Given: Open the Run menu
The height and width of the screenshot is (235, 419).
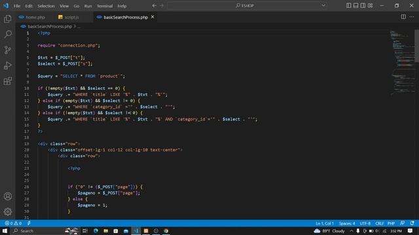Looking at the screenshot, I should tap(88, 6).
